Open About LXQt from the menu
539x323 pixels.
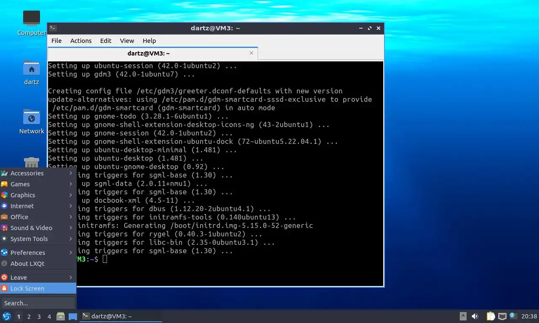38,264
